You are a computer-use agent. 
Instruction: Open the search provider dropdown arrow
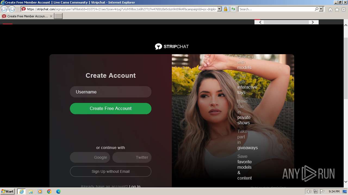321,9
